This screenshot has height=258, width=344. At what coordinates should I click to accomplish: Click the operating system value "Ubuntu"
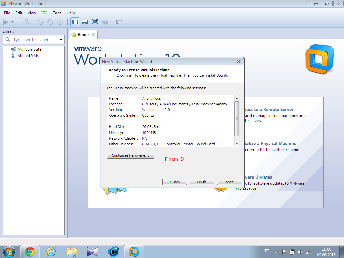pyautogui.click(x=148, y=115)
